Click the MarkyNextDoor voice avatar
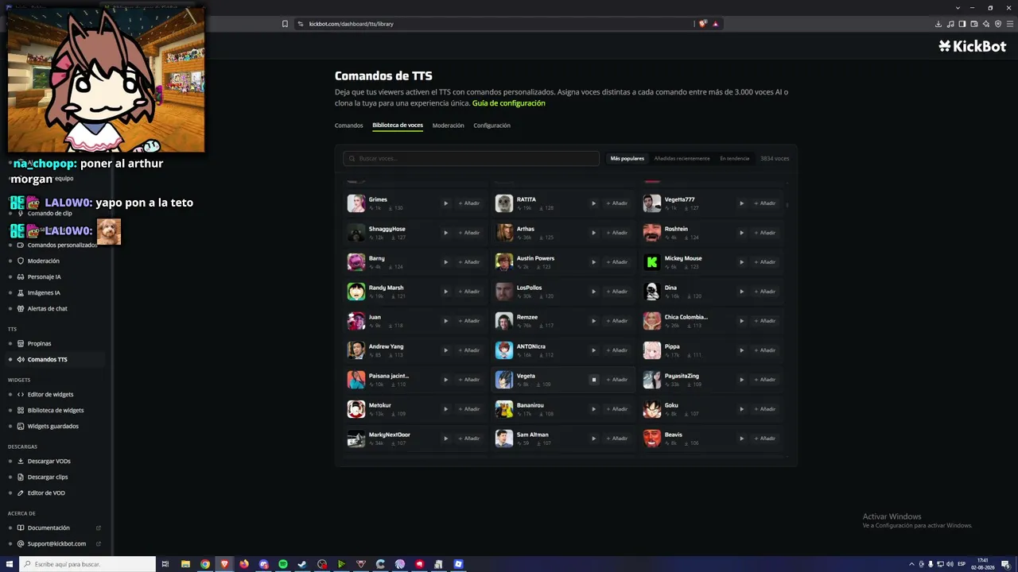 tap(356, 439)
